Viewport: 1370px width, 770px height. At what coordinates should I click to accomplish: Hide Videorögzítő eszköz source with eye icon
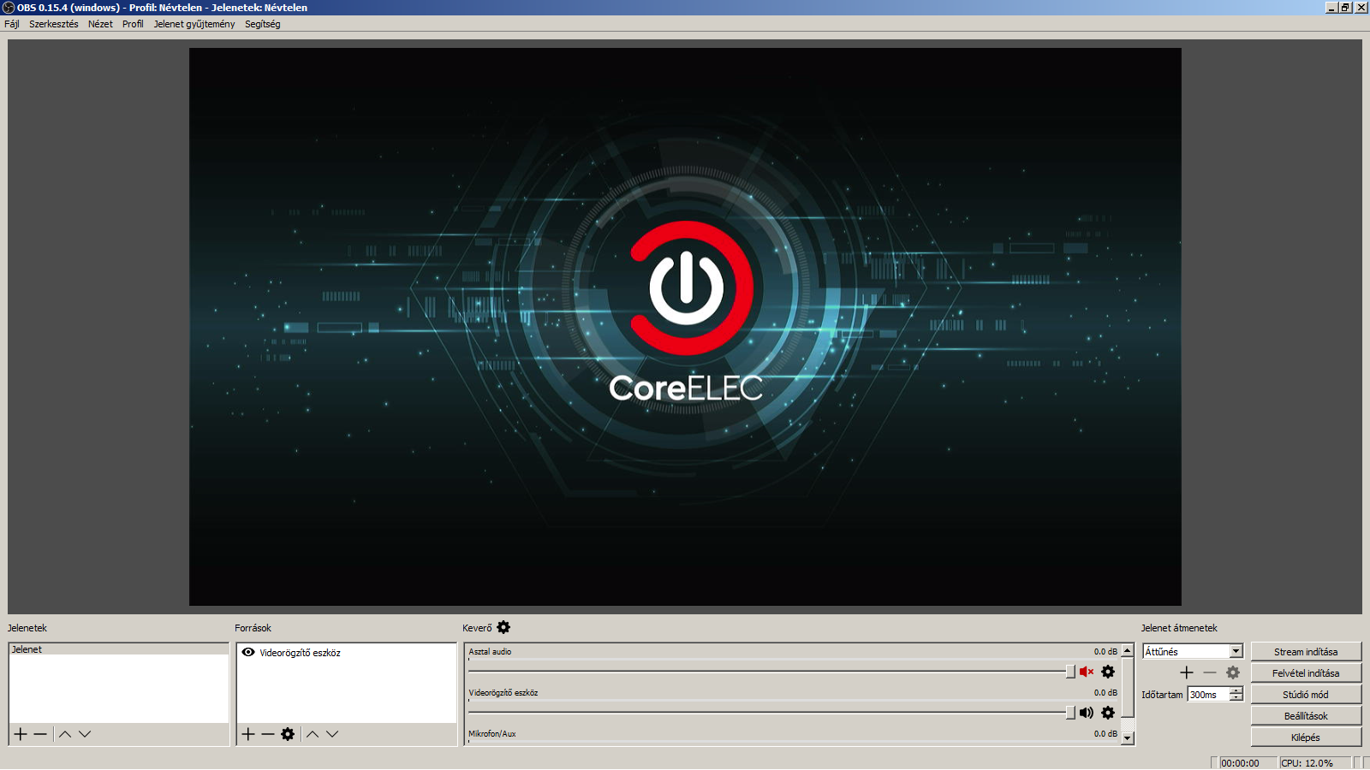pos(248,652)
